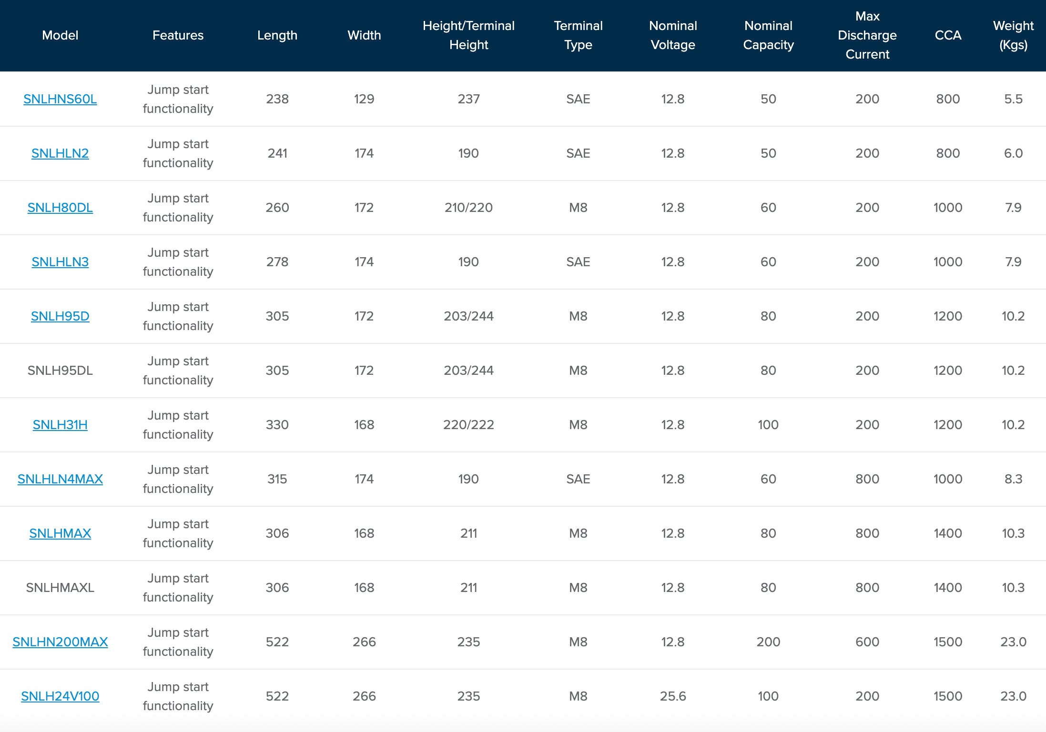Click the SNLHMAXL model name cell
This screenshot has height=732, width=1046.
click(x=60, y=588)
